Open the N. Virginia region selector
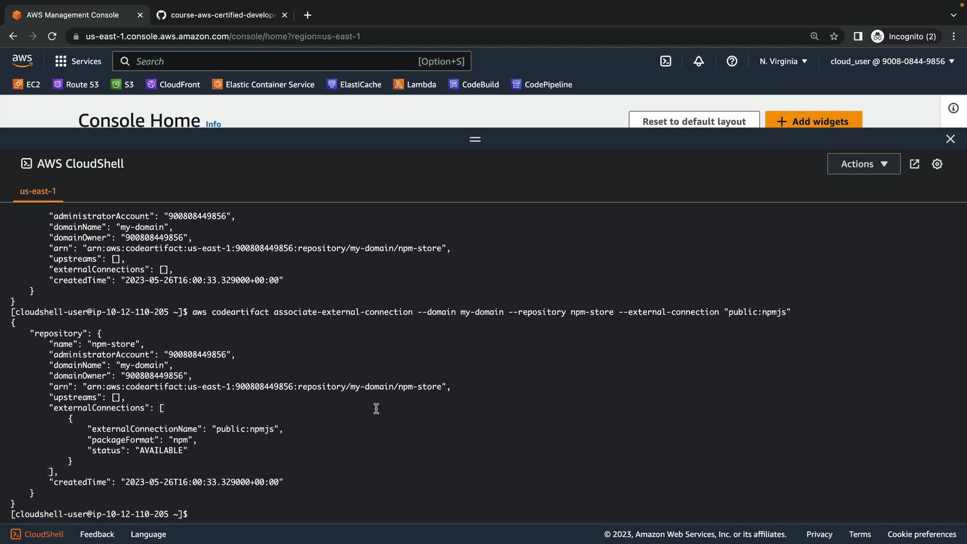Image resolution: width=967 pixels, height=544 pixels. tap(783, 61)
